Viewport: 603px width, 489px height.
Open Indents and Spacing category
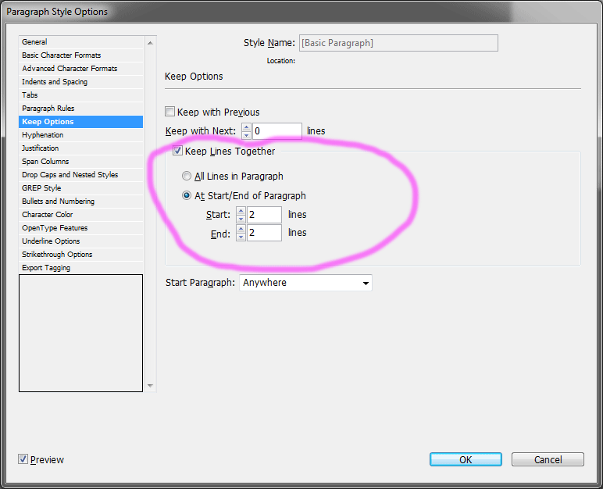coord(80,82)
